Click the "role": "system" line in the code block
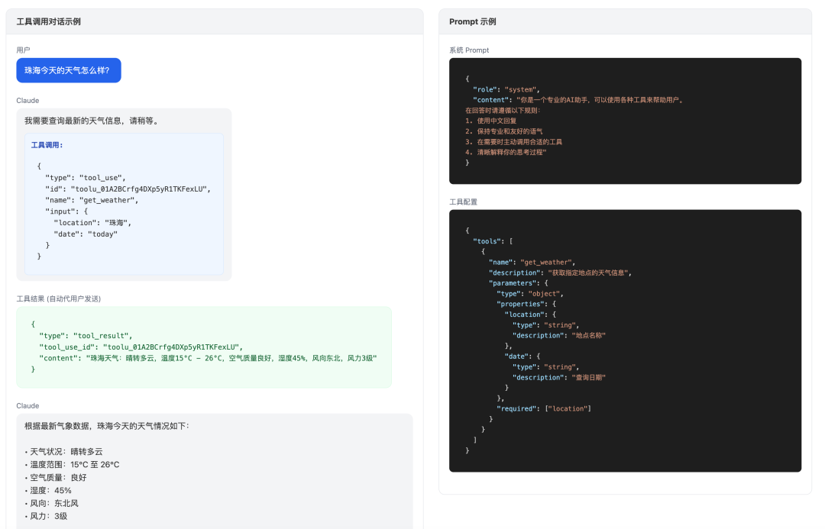825x529 pixels. point(506,89)
